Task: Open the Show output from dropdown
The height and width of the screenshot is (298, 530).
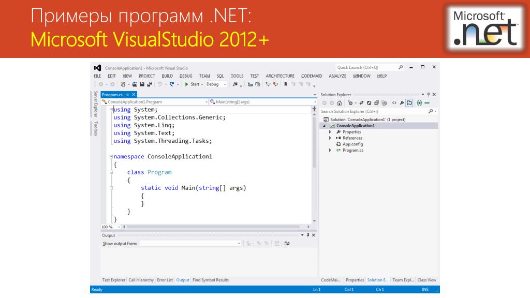Action: point(190,244)
